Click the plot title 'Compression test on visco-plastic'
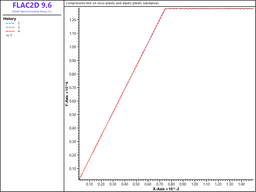The width and height of the screenshot is (256, 192). click(112, 3)
